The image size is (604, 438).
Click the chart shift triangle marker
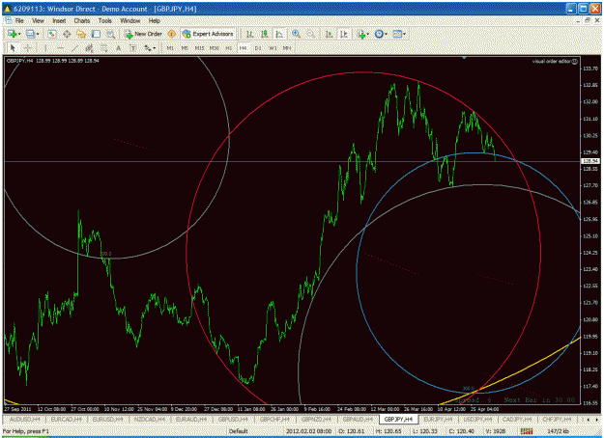pyautogui.click(x=464, y=58)
